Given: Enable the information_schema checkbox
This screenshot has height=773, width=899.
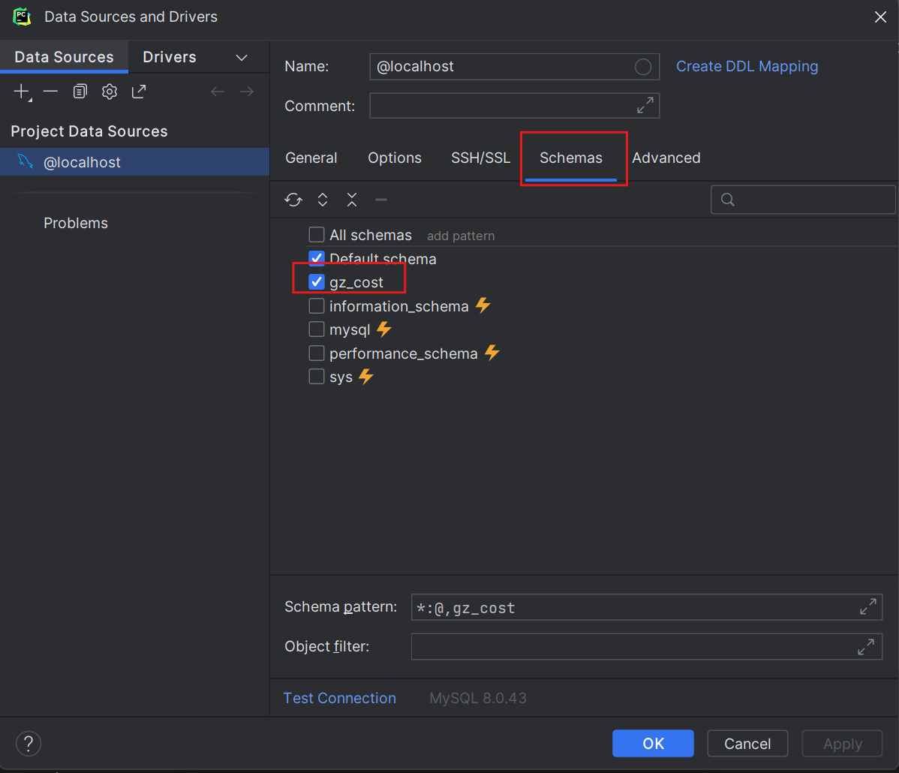Looking at the screenshot, I should tap(317, 305).
